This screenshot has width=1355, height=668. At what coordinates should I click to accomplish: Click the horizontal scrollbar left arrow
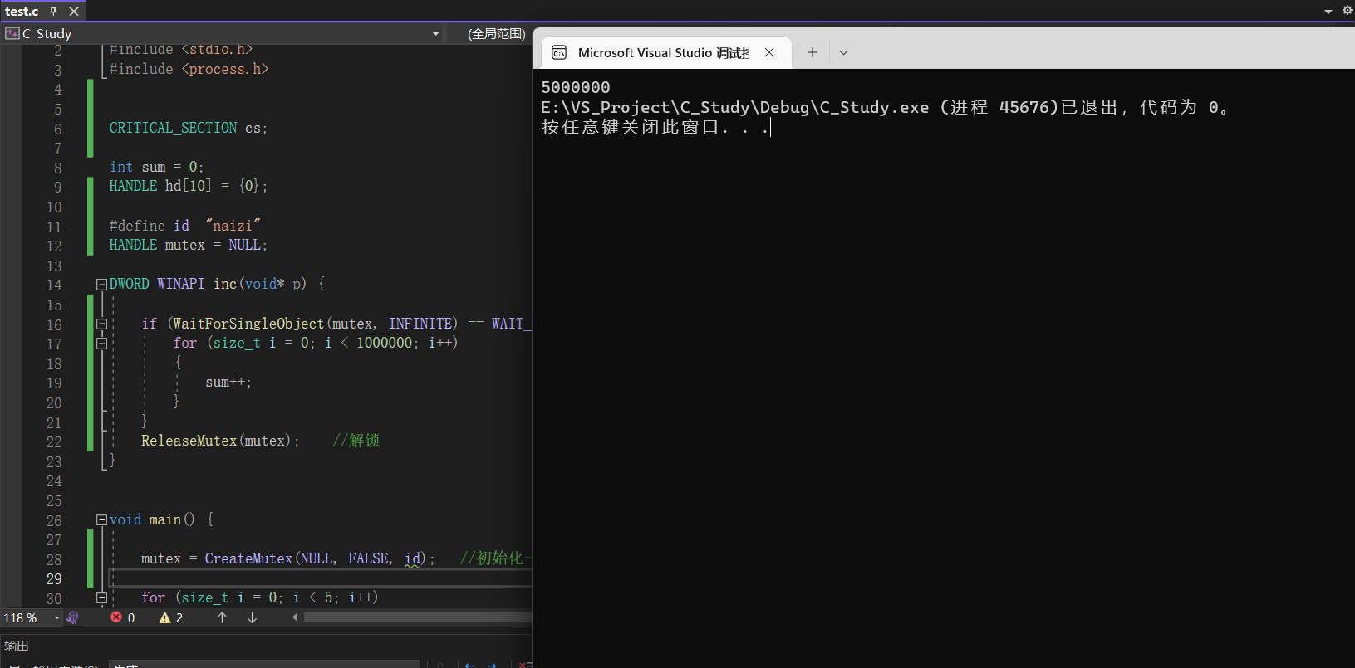(295, 617)
